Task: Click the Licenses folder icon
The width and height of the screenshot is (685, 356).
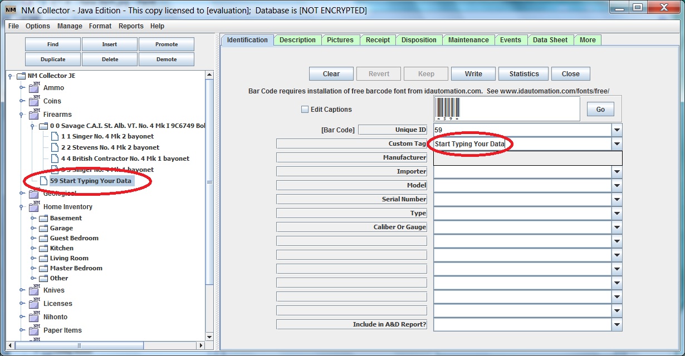Action: click(x=34, y=303)
